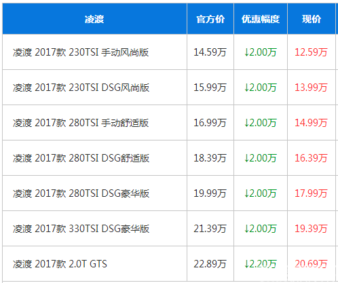This screenshot has width=338, height=283.
Task: Click current price 12.59万
Action: tap(311, 52)
